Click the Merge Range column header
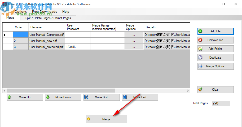This screenshot has width=242, height=127. pyautogui.click(x=107, y=27)
